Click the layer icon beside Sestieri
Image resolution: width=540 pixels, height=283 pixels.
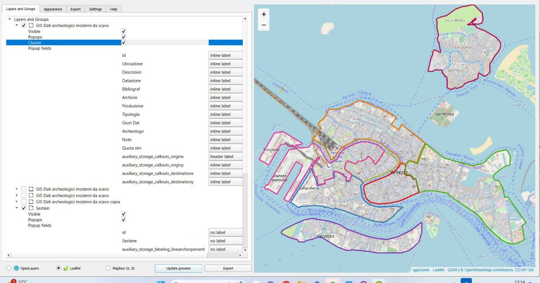[x=31, y=208]
